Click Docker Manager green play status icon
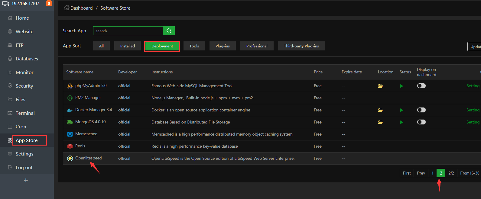 click(401, 110)
